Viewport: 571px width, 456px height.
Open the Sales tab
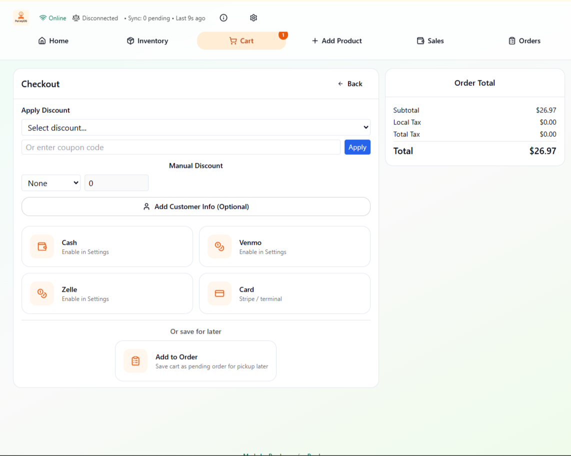tap(430, 41)
